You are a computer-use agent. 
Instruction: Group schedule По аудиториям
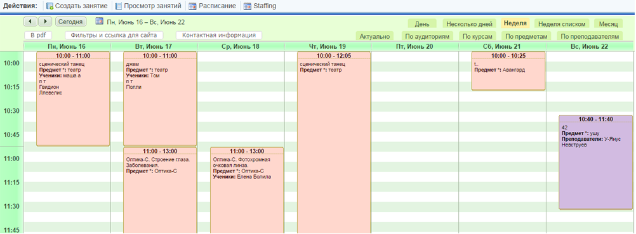pyautogui.click(x=427, y=36)
